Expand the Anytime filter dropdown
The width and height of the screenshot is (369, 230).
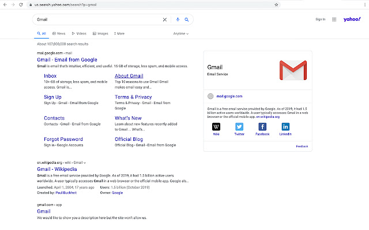(x=181, y=33)
